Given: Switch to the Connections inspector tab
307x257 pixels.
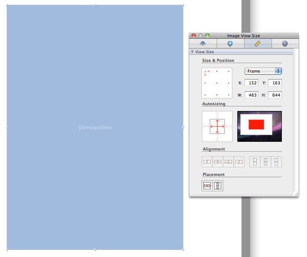Looking at the screenshot, I should (x=230, y=44).
